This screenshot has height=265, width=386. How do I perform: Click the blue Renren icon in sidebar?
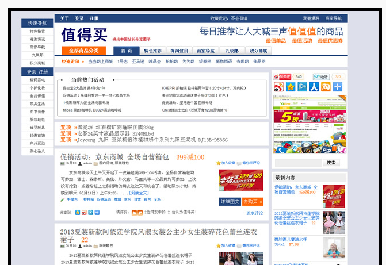pos(314,87)
